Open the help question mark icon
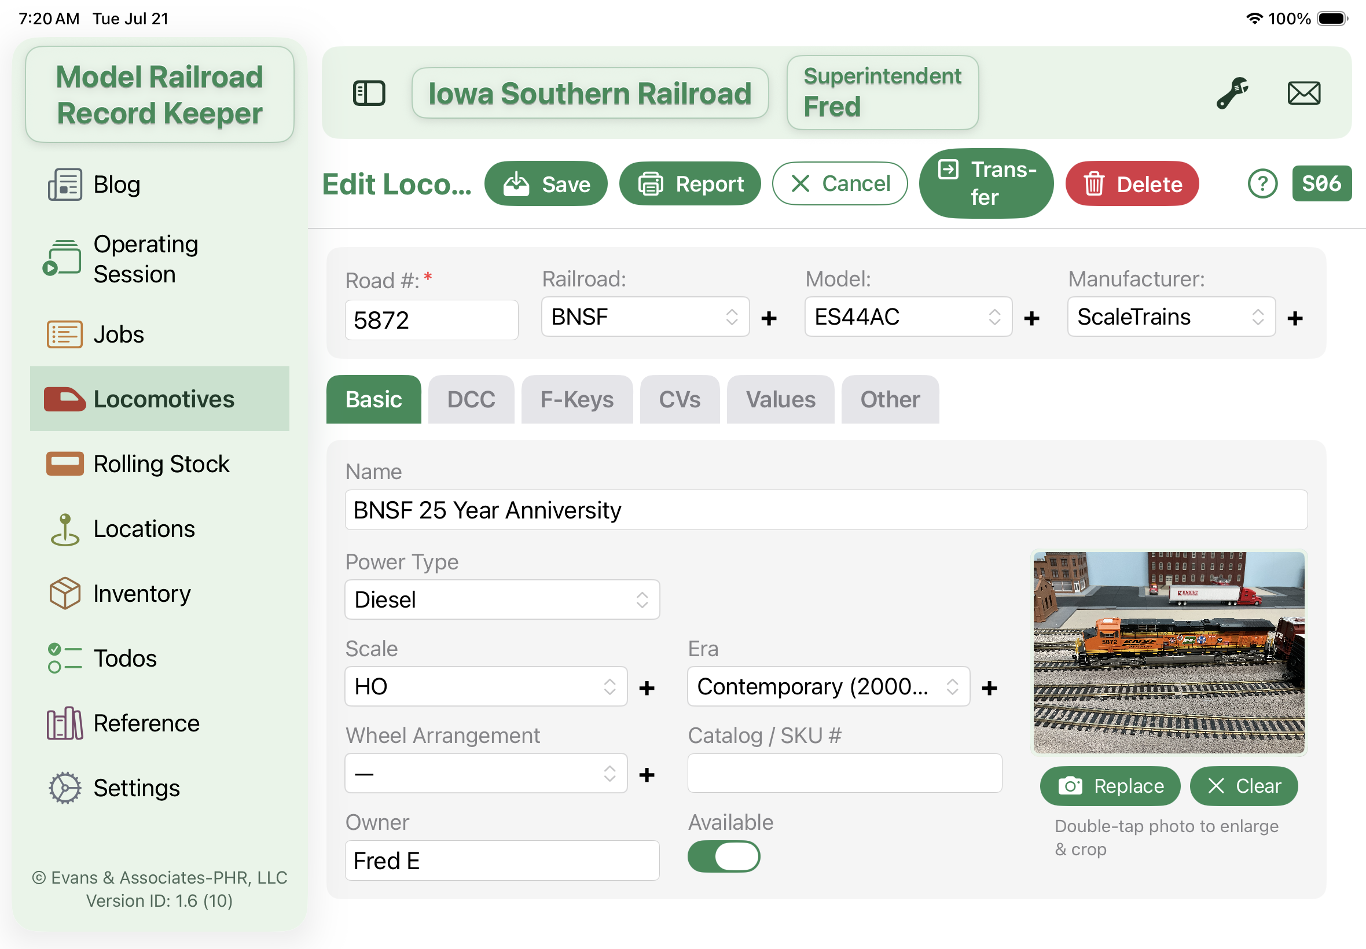Viewport: 1366px width, 949px height. pos(1262,184)
